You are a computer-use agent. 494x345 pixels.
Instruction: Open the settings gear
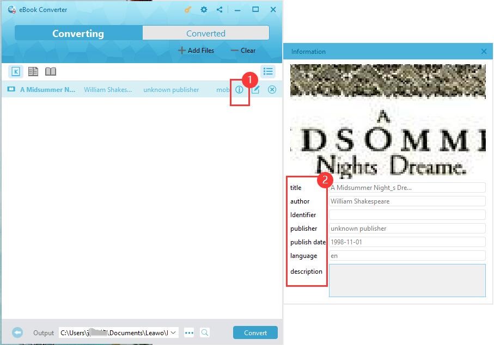[x=204, y=10]
